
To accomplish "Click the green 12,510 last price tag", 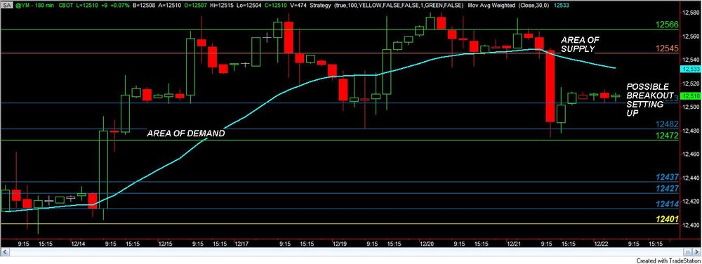I will [x=689, y=96].
